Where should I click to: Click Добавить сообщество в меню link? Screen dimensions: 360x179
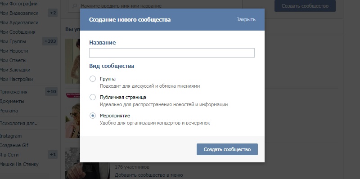[149, 175]
